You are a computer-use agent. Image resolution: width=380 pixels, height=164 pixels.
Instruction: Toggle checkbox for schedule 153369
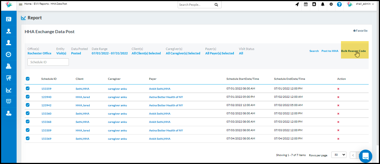pyautogui.click(x=28, y=138)
